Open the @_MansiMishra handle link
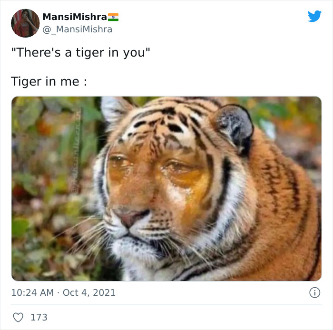This screenshot has width=333, height=330. pos(78,29)
